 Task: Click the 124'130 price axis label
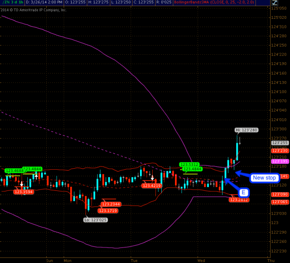279,82
